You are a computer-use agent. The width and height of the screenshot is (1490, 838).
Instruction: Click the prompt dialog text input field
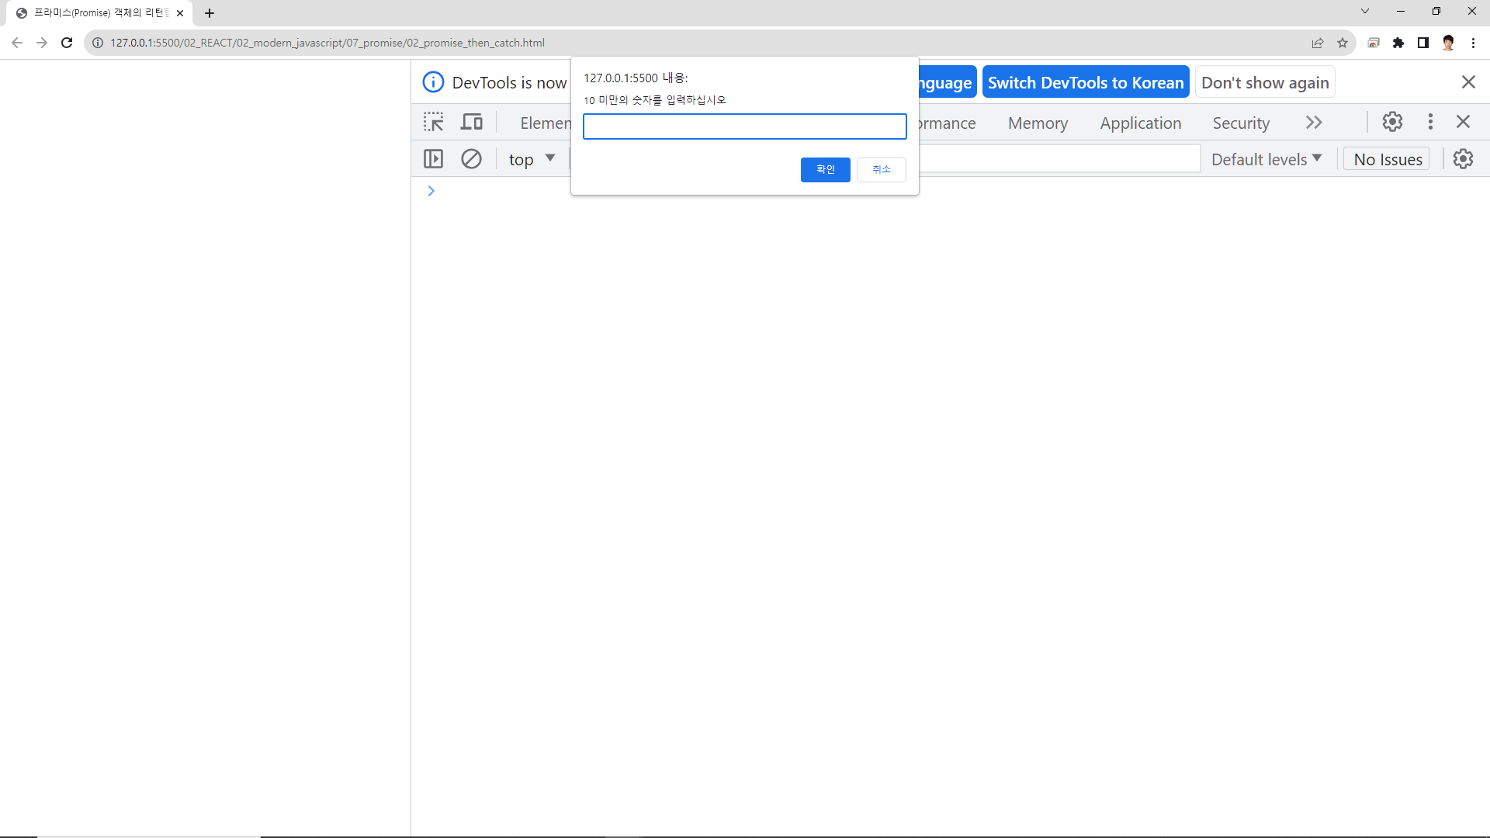coord(744,126)
